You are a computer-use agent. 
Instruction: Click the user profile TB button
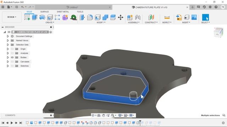click(223, 7)
